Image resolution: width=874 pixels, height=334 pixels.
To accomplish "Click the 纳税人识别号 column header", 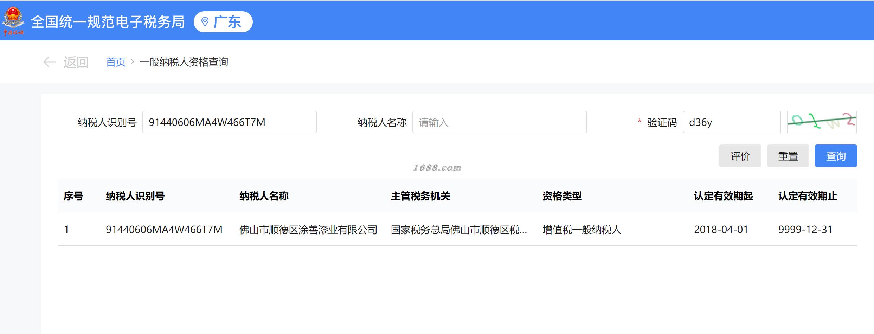I will [135, 196].
